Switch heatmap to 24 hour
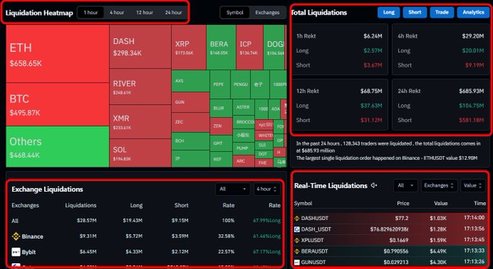The width and height of the screenshot is (493, 269). tap(173, 12)
